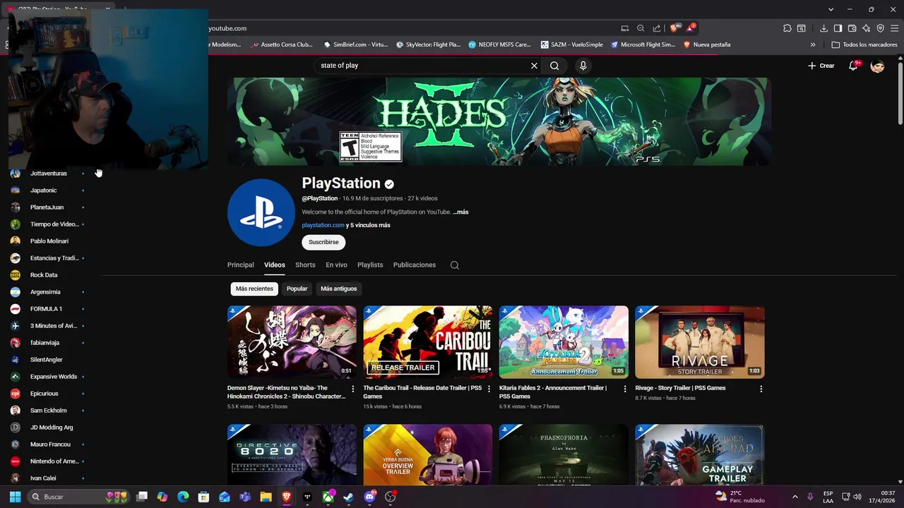Open Nintendo of America subscription in sidebar
The width and height of the screenshot is (904, 508).
coord(47,461)
